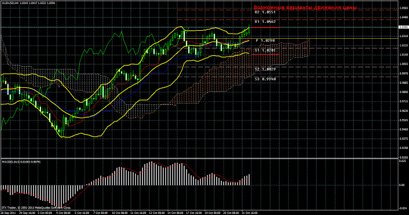409x215 pixels.
Task: Click the MACD scale 0.00 value
Action: [402, 185]
